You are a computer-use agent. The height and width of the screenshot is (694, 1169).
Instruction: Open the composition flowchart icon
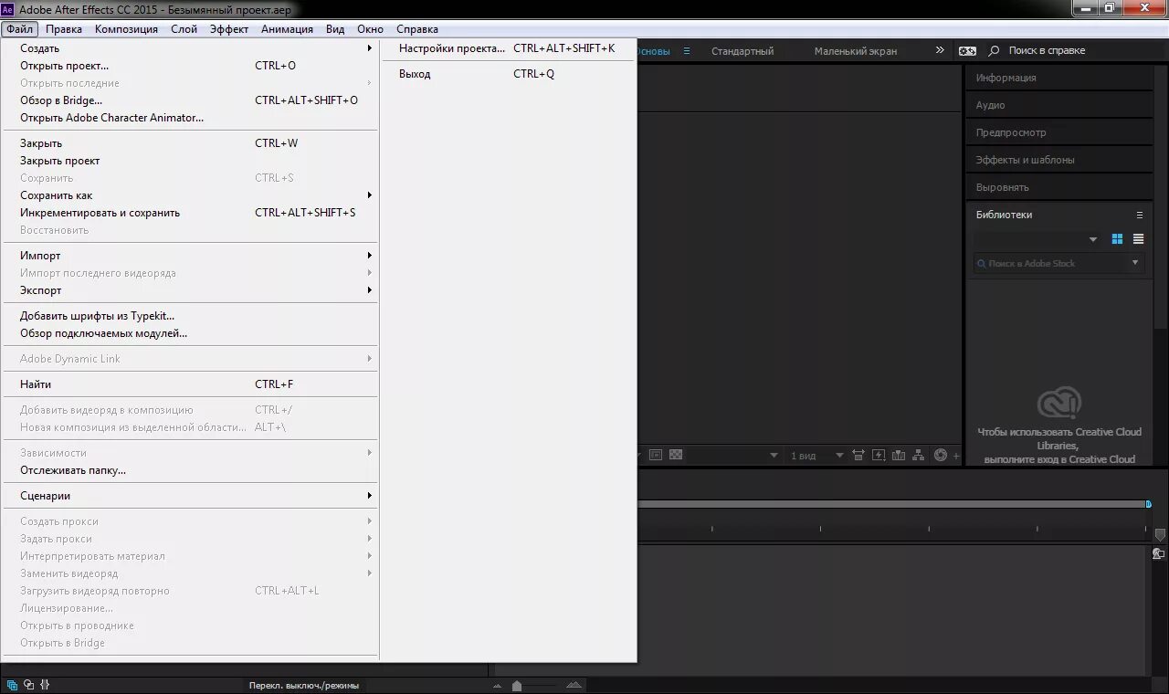[x=918, y=455]
